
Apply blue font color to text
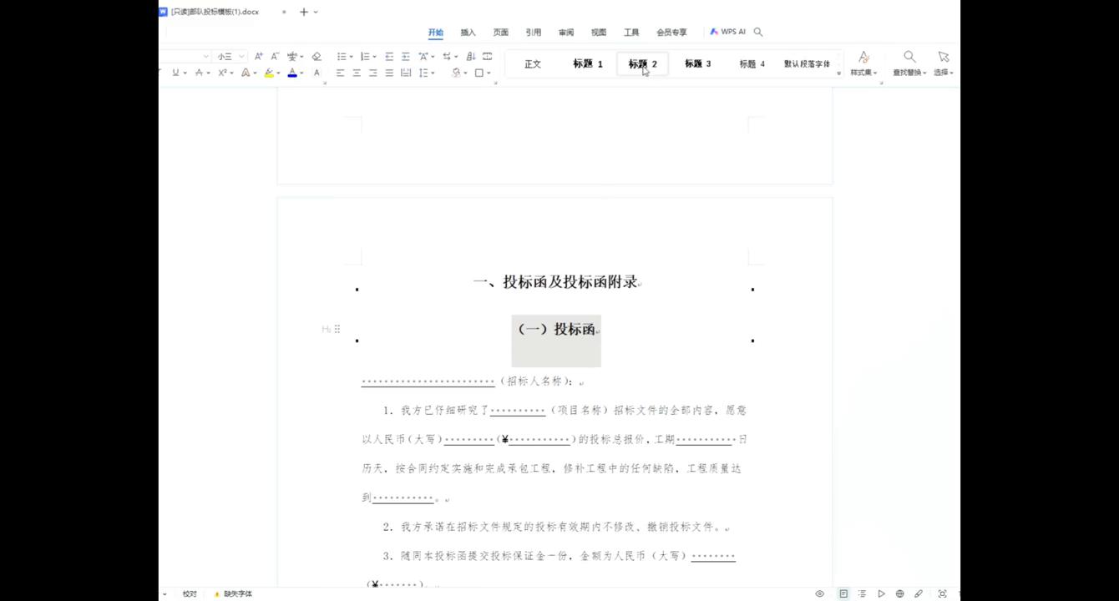pyautogui.click(x=291, y=73)
